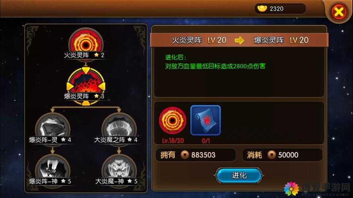Viewport: 353px width, 198px height.
Task: Choose the greyed 爆炎阵-灵 skill icon
Action: tap(52, 128)
